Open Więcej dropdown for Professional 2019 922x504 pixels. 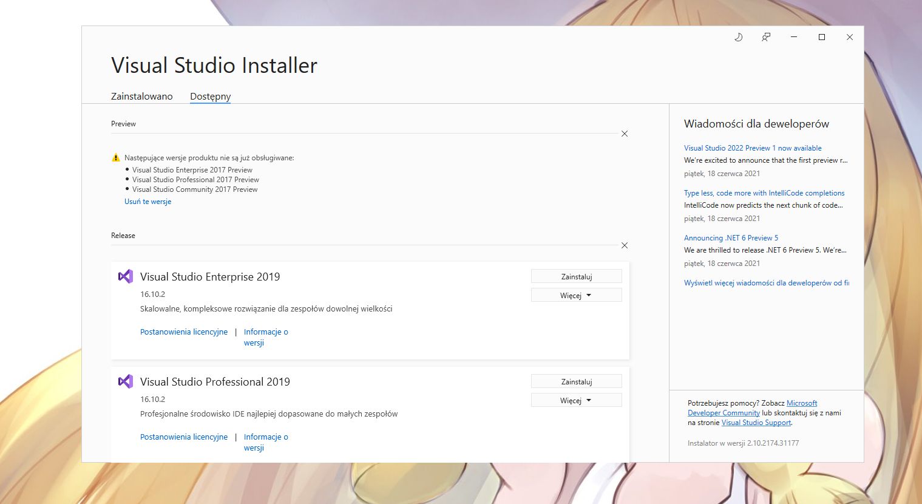pos(577,400)
